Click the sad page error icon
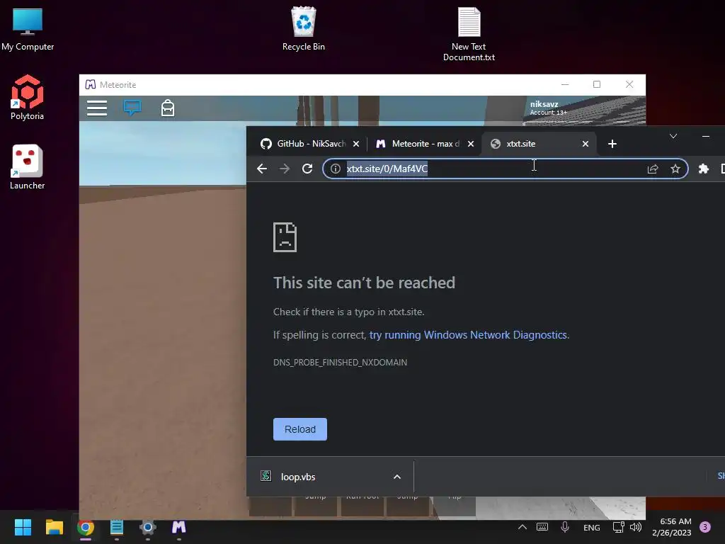This screenshot has width=725, height=544. pos(285,237)
